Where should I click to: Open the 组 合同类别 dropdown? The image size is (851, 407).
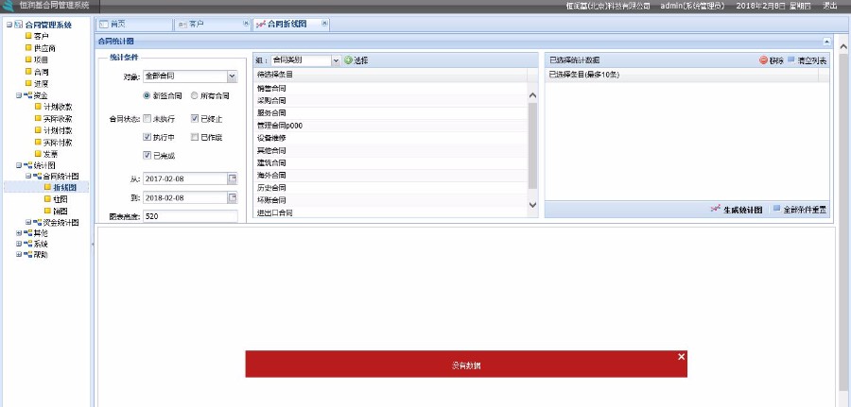(335, 60)
